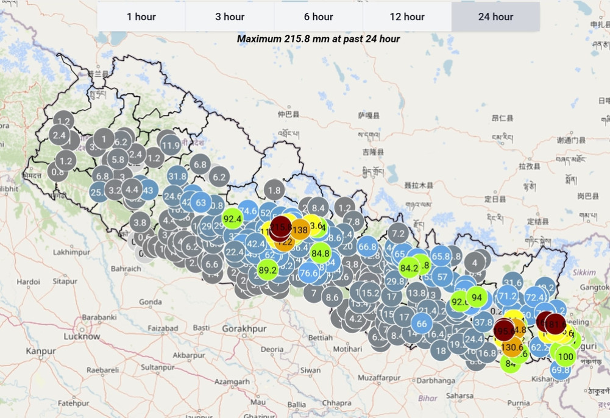The width and height of the screenshot is (610, 418).
Task: Switch to the 1 hour tab
Action: click(141, 17)
